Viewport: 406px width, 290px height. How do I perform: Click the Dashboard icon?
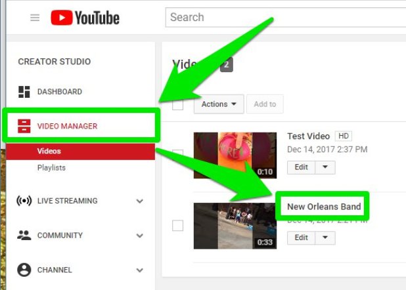tap(24, 92)
